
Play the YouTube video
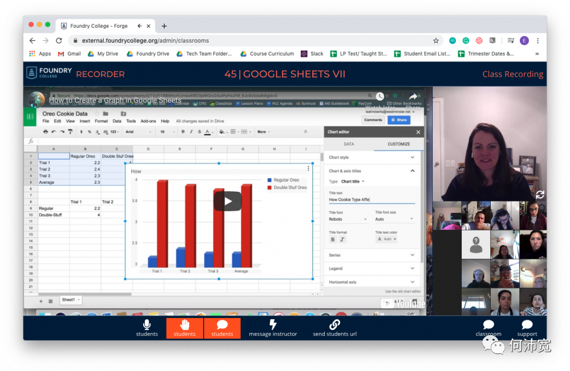(x=227, y=201)
